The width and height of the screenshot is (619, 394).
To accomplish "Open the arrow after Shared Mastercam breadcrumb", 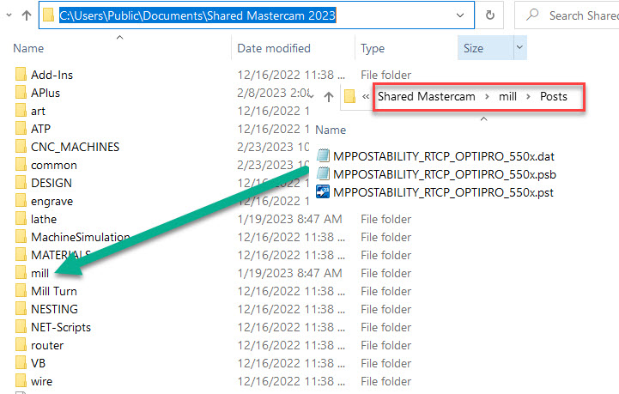I will pyautogui.click(x=487, y=97).
